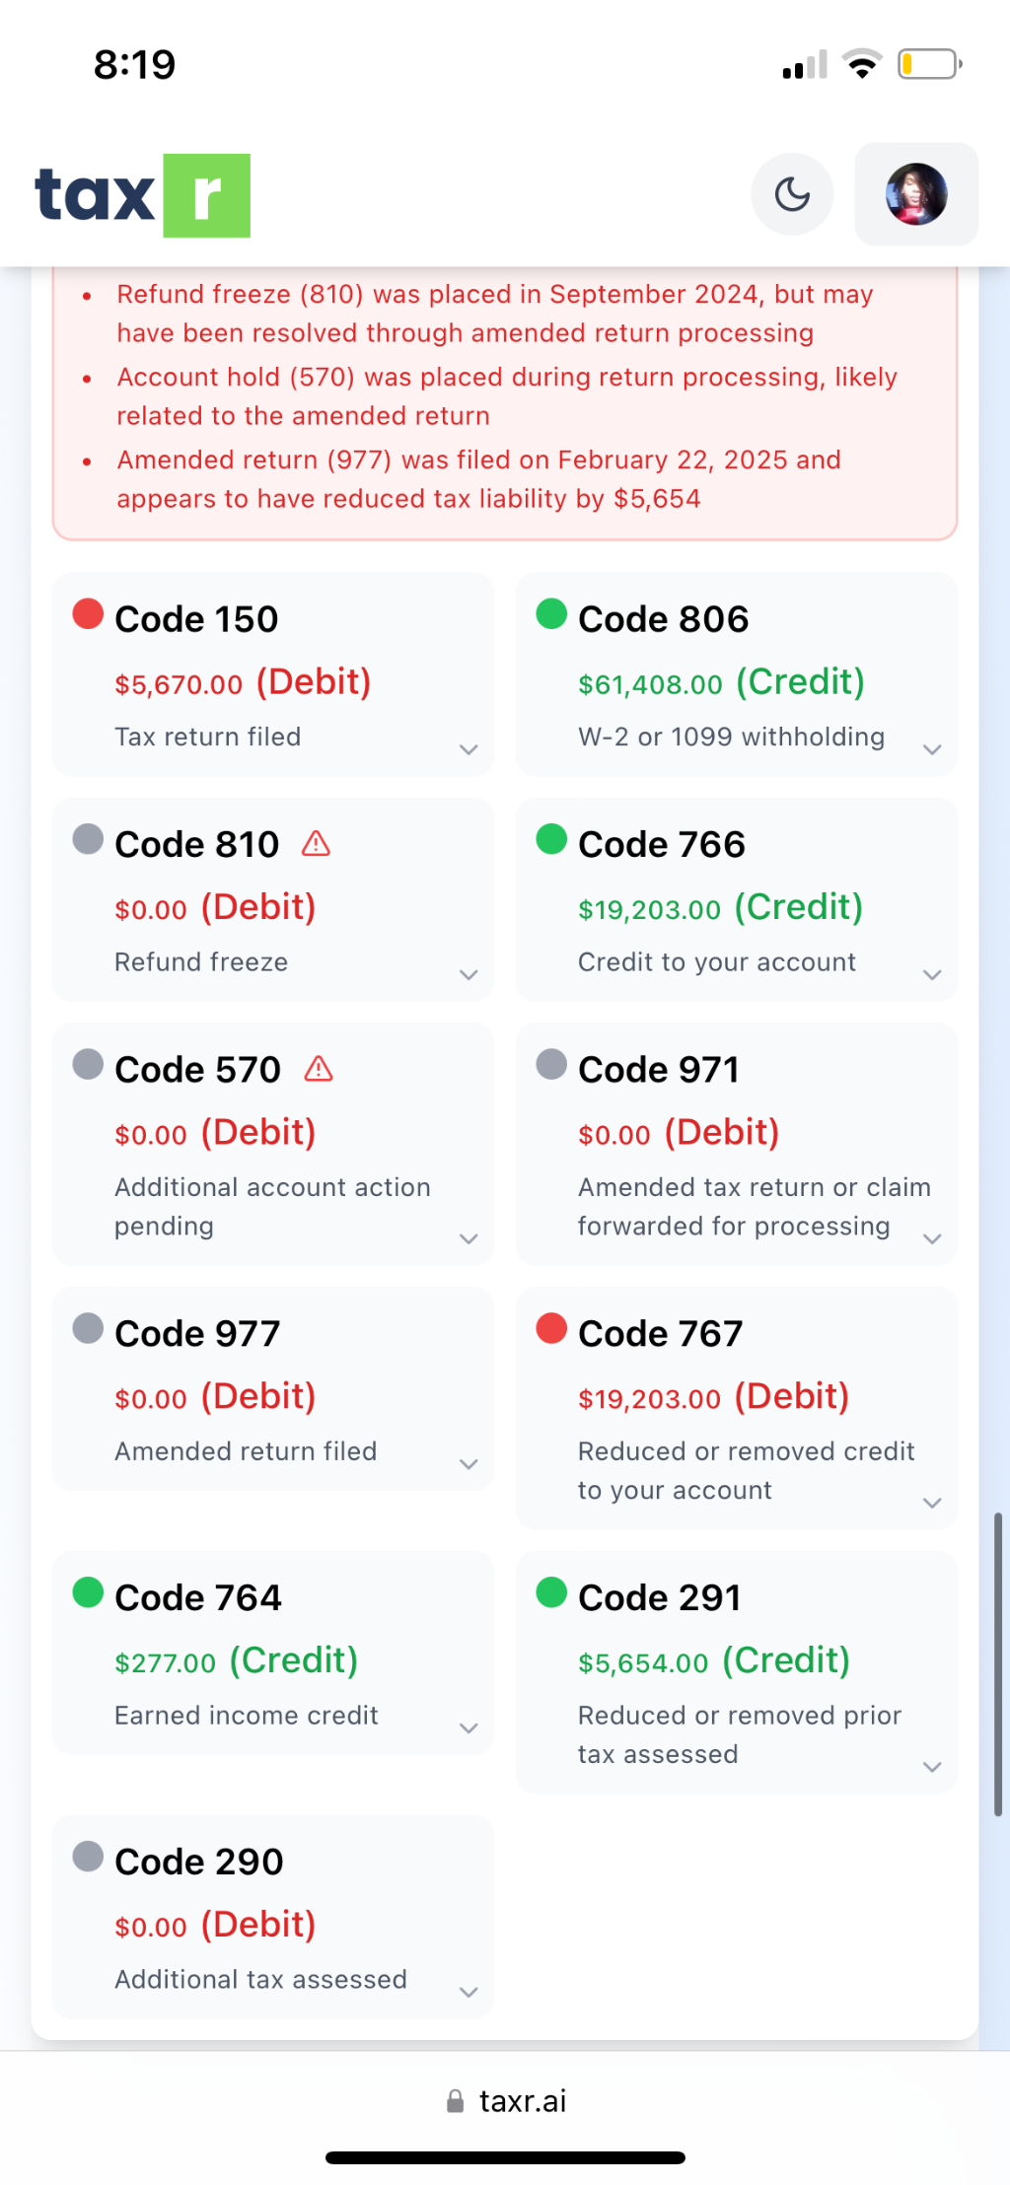Toggle dark mode with the moon icon
This screenshot has width=1010, height=2185.
point(792,194)
